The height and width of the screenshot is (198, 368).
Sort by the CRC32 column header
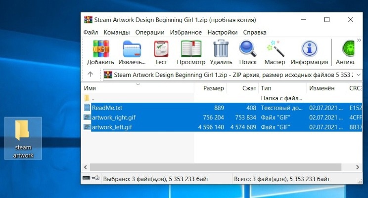[355, 88]
